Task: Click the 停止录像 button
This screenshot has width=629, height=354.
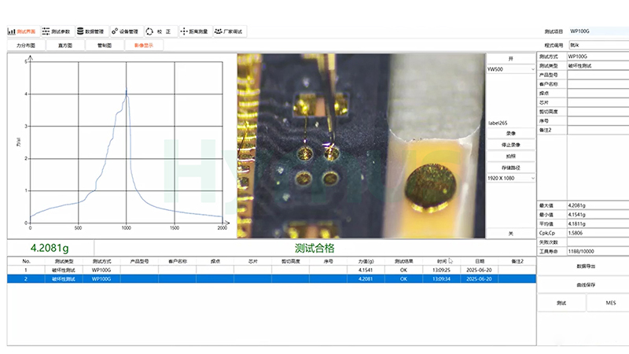Action: coord(510,145)
